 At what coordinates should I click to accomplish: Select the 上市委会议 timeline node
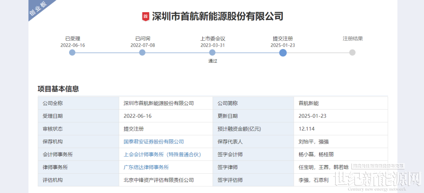click(x=212, y=53)
